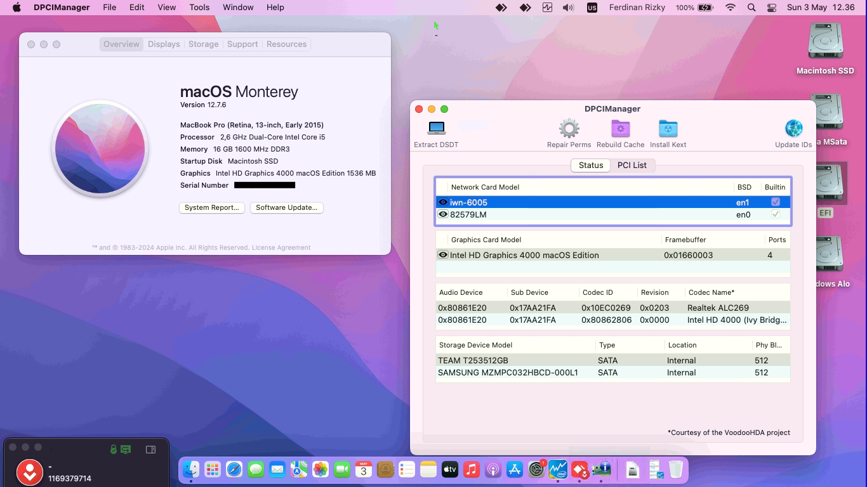Click the US input source icon
Image resolution: width=867 pixels, height=487 pixels.
coord(592,8)
